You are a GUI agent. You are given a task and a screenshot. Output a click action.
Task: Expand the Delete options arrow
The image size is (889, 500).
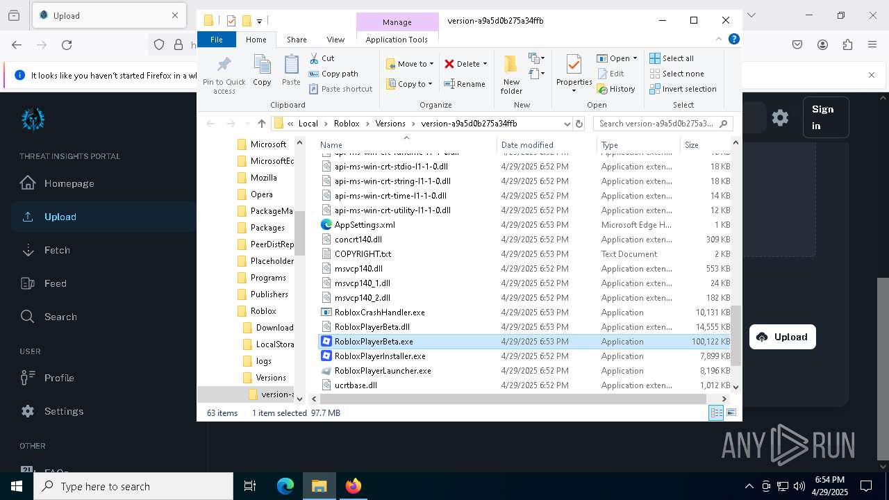(485, 64)
